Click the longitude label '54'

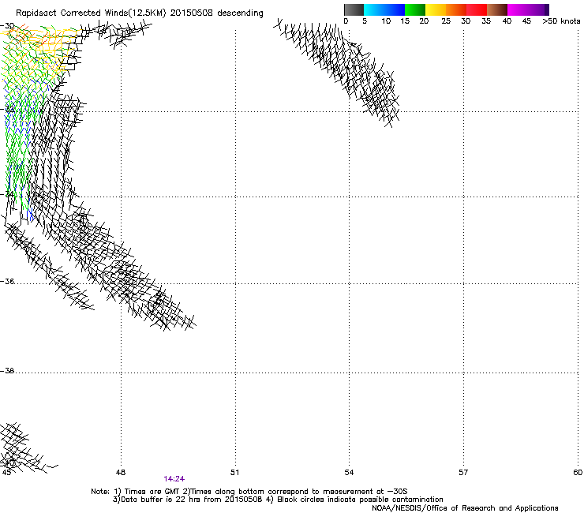coord(349,473)
